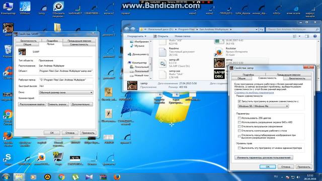Select the samp application icon in Explorer
The image size is (322, 181).
(219, 63)
